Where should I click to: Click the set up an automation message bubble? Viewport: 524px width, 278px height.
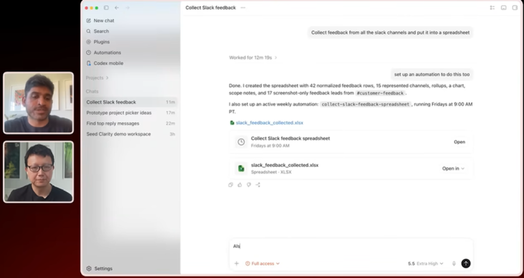point(432,75)
